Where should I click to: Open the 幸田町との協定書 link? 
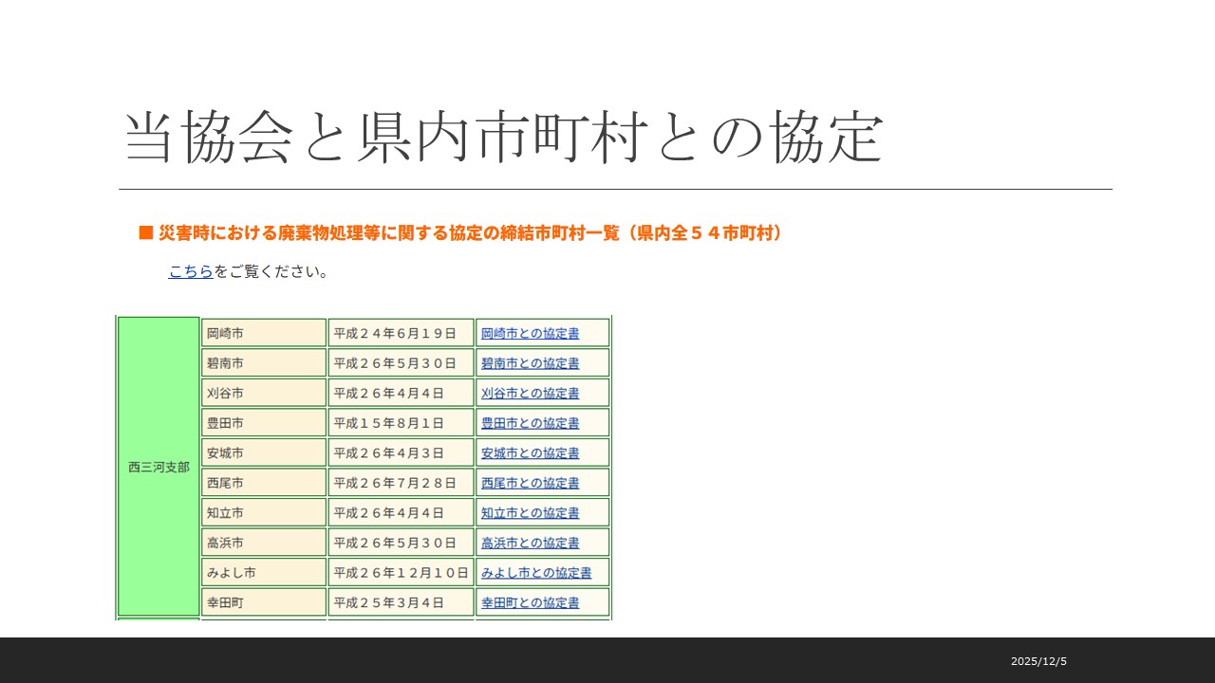point(530,602)
